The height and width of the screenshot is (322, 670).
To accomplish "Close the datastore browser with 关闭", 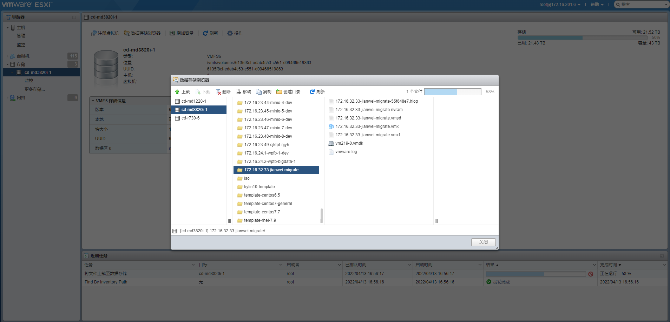I will [x=483, y=242].
